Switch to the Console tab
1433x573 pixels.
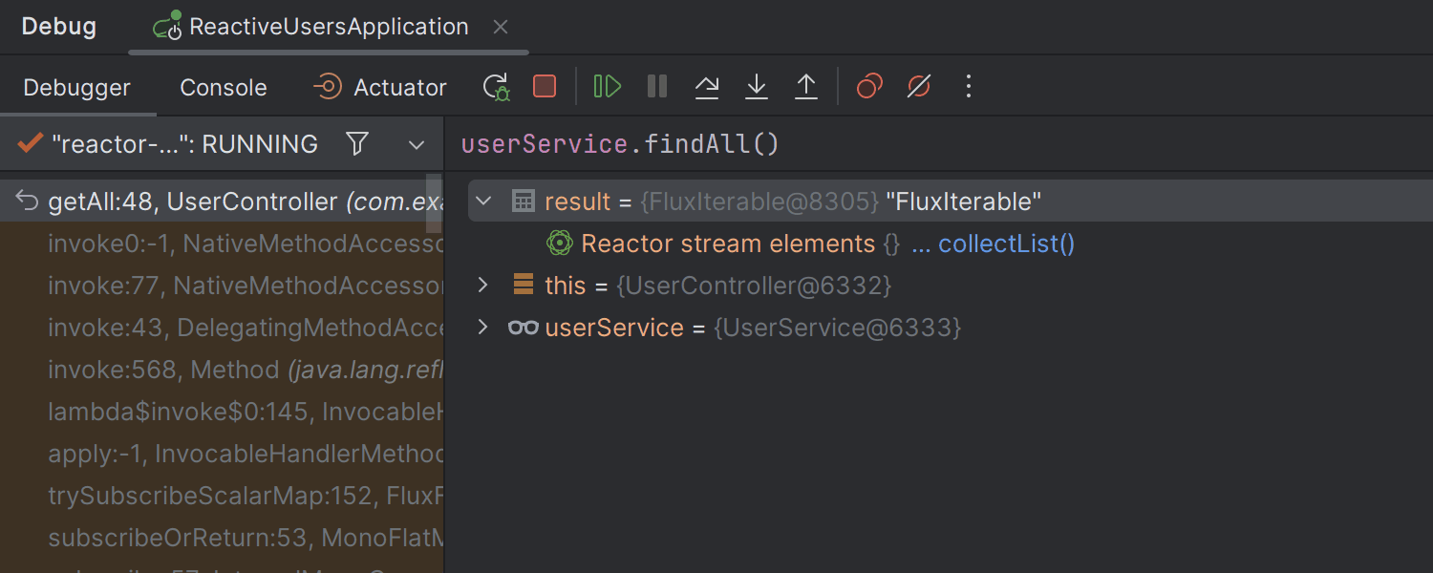(224, 88)
